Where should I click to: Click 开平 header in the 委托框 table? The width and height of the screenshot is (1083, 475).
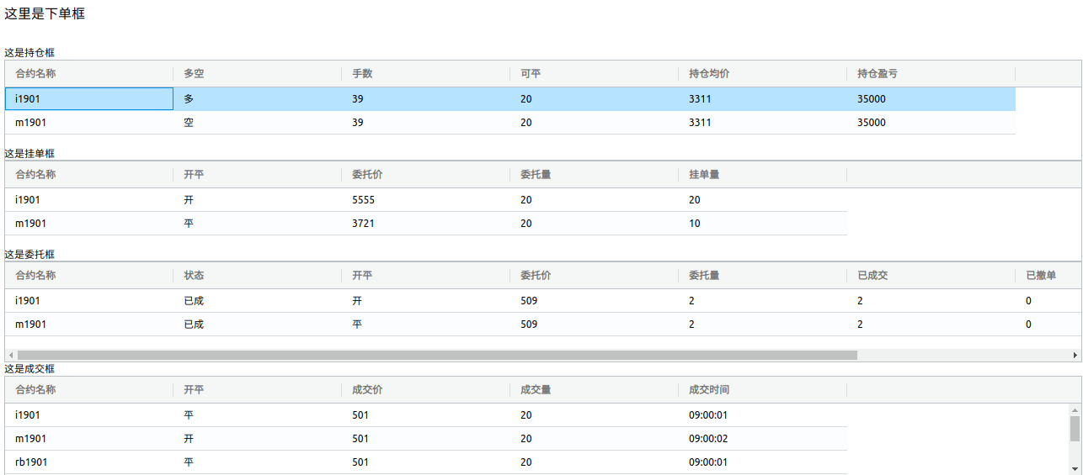(x=426, y=276)
